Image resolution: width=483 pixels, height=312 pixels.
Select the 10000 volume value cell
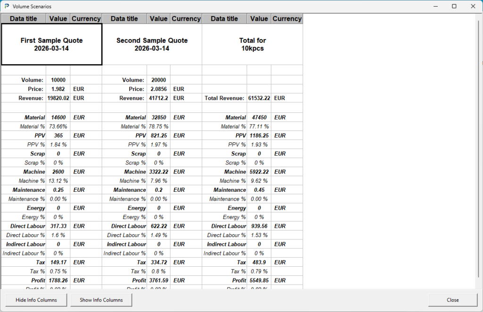(58, 80)
